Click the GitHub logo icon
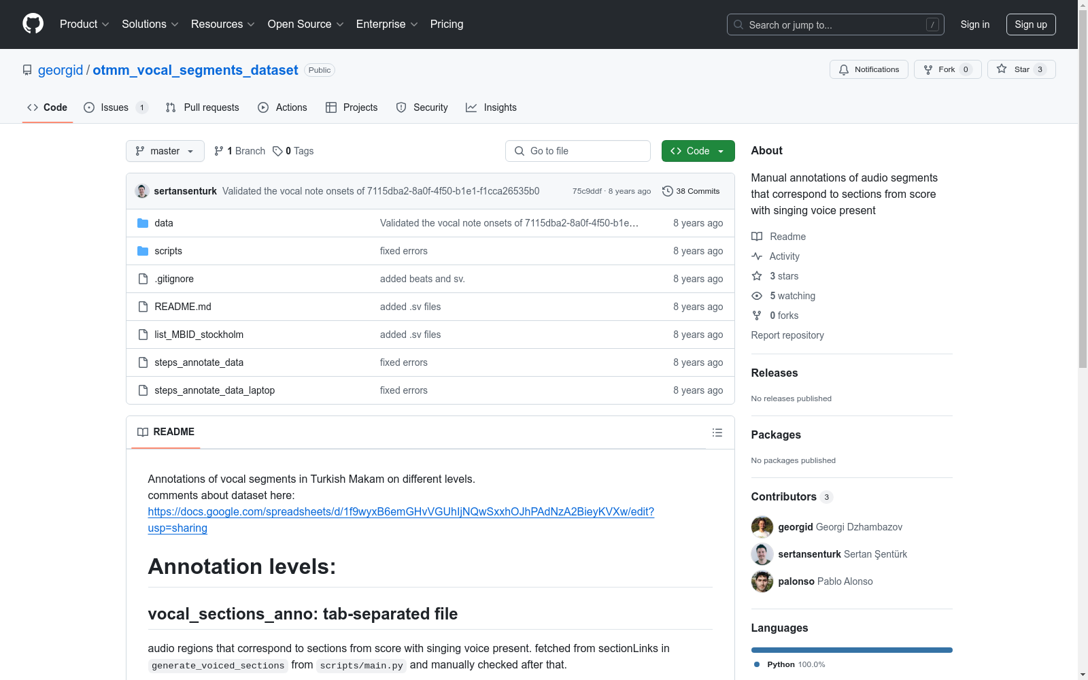The height and width of the screenshot is (680, 1088). tap(33, 24)
